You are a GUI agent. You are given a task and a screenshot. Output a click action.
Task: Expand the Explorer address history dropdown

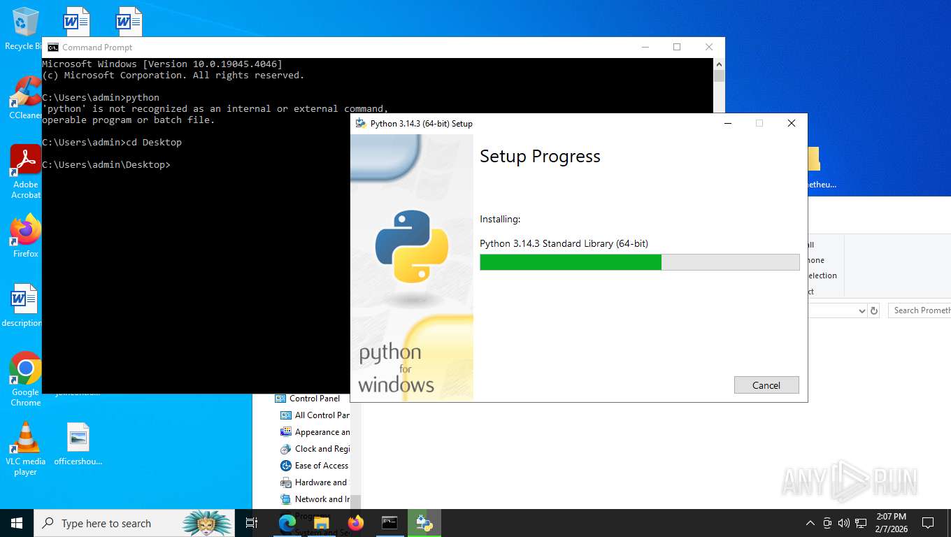pos(861,310)
